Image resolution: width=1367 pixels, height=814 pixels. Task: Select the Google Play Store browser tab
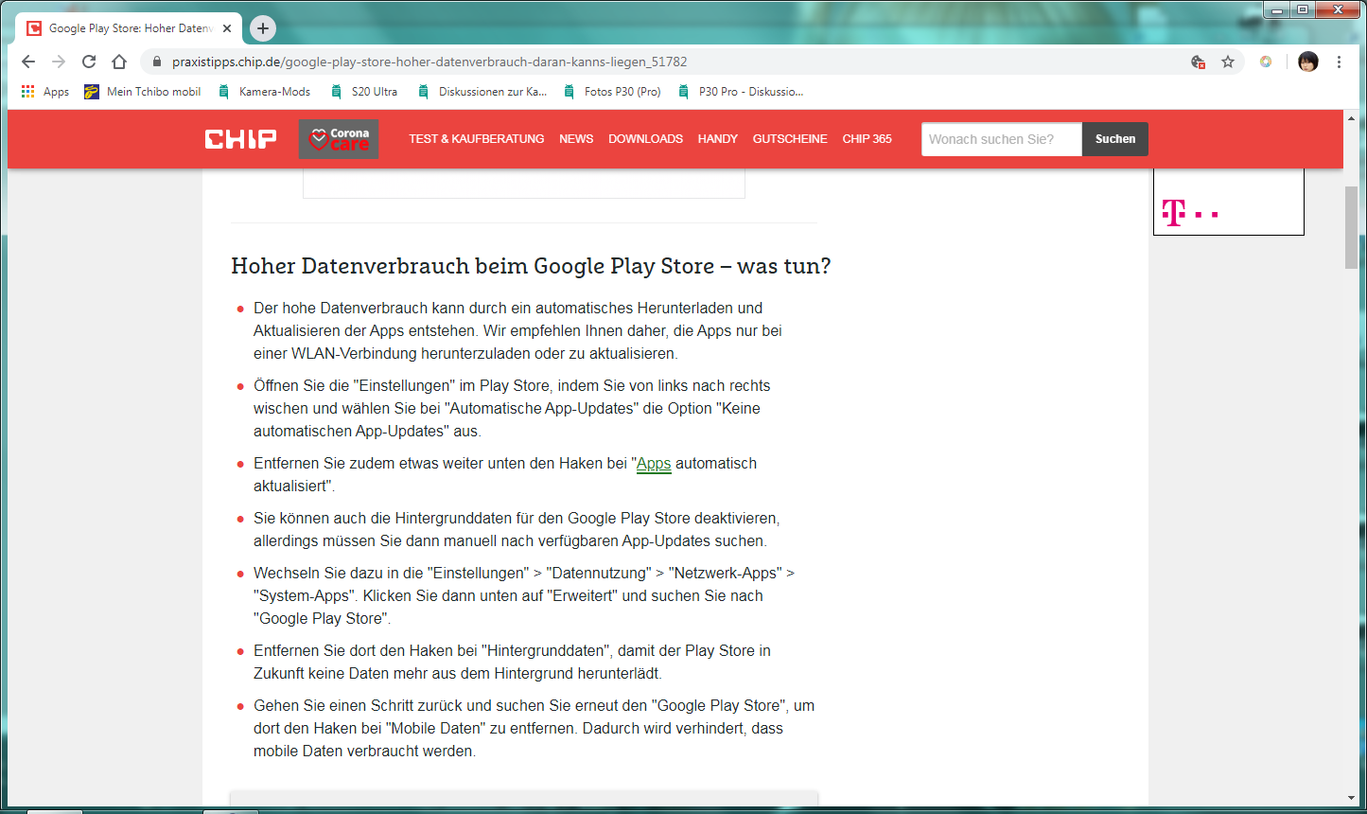(x=129, y=28)
